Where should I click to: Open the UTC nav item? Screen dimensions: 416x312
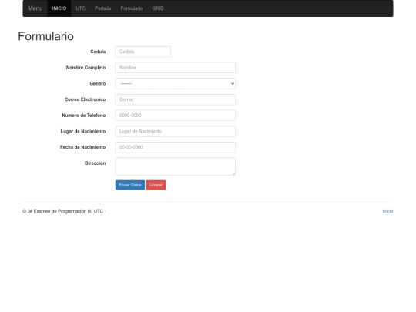(x=81, y=8)
